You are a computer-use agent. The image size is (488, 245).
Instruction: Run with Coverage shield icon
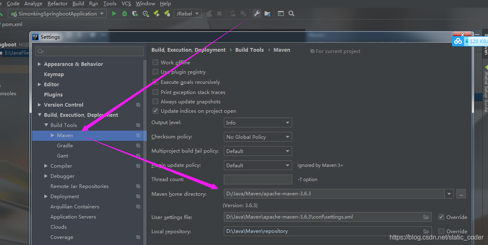pyautogui.click(x=135, y=13)
